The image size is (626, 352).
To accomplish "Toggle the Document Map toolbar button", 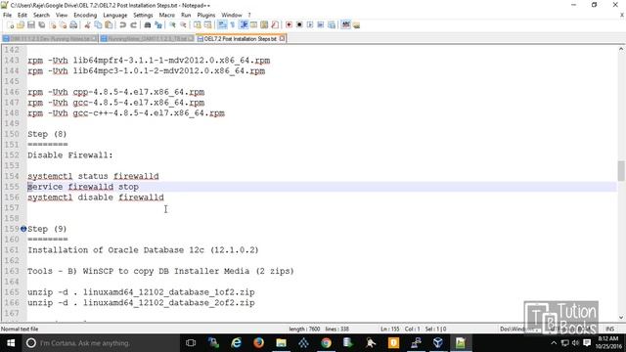I will click(x=264, y=25).
